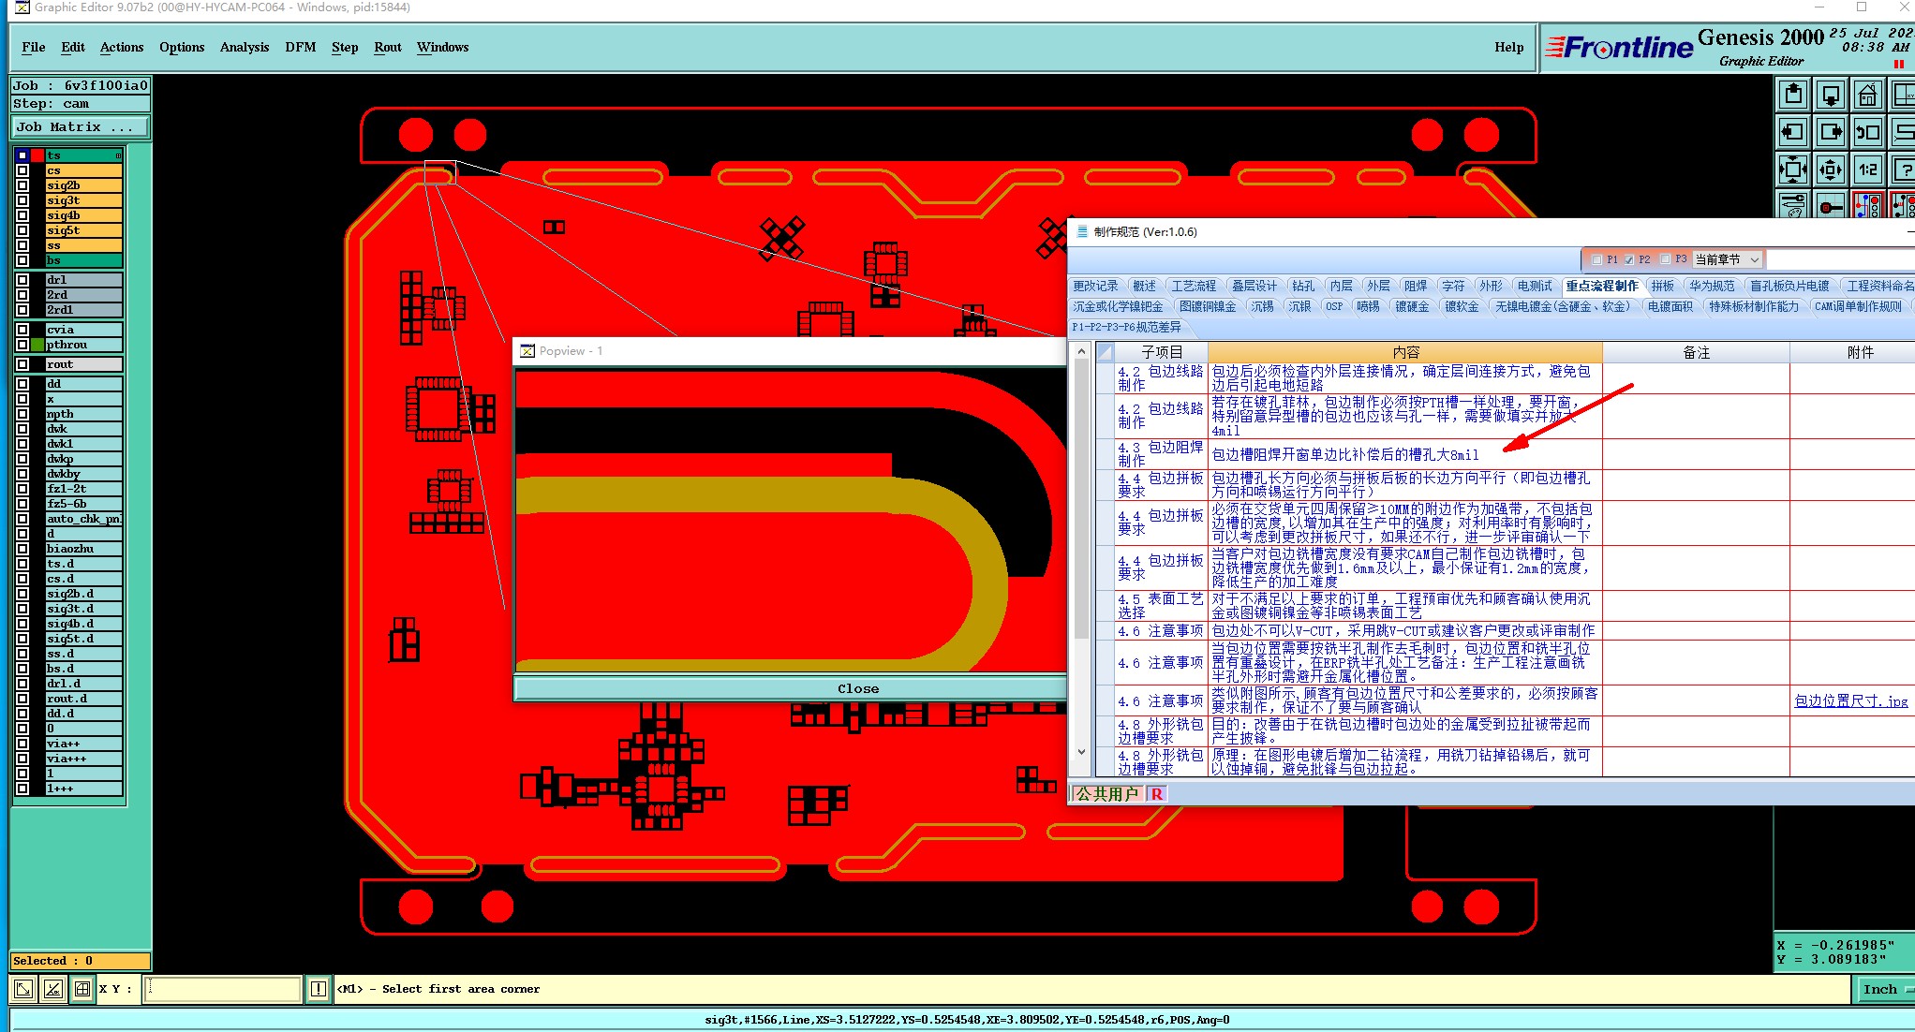The height and width of the screenshot is (1032, 1915).
Task: Click the exclamation mark icon near XY field
Action: 319,989
